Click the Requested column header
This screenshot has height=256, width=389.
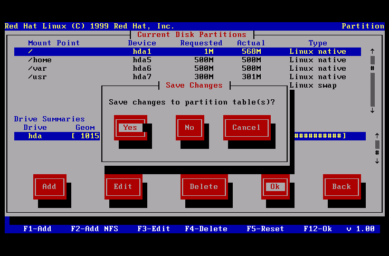(202, 43)
